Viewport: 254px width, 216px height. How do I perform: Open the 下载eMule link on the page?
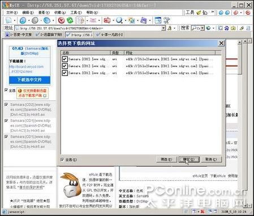pyautogui.click(x=218, y=176)
